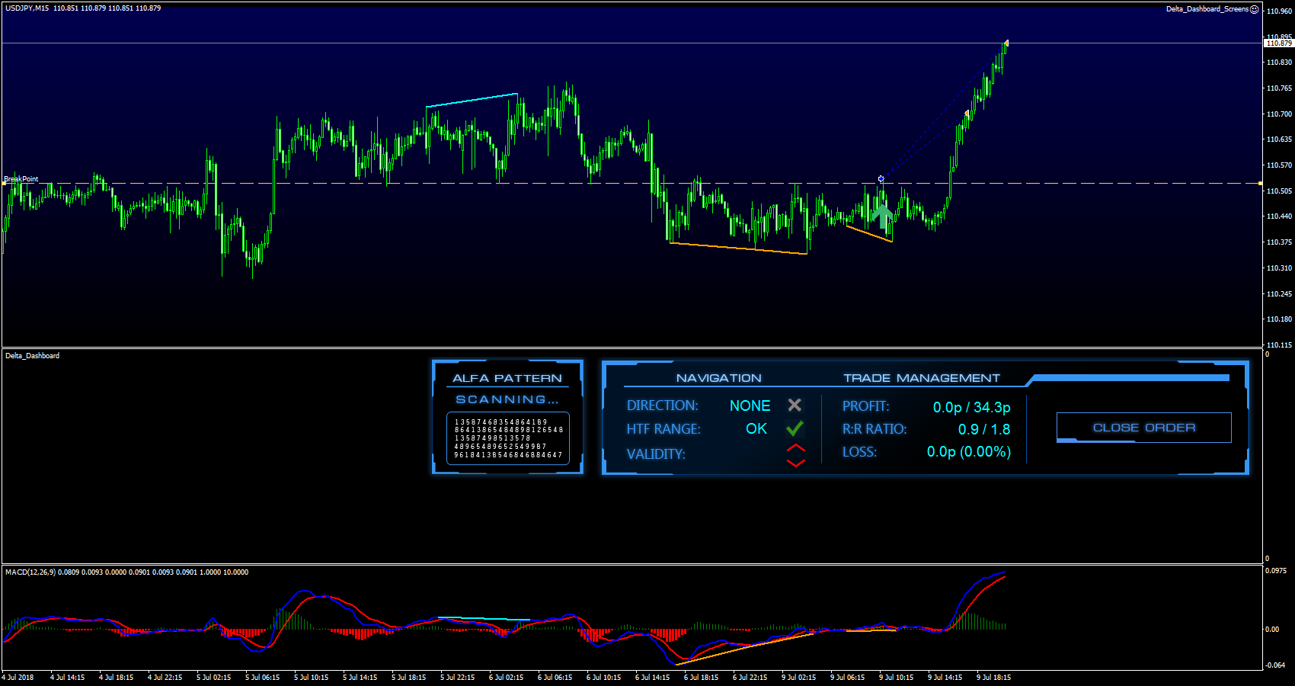Select the yellow BreakPoint line right handle

pyautogui.click(x=1260, y=184)
